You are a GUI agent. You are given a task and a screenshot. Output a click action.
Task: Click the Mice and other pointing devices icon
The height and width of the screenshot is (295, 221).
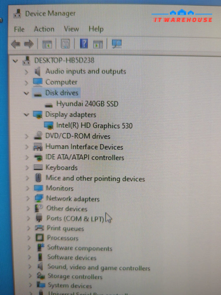tap(39, 178)
